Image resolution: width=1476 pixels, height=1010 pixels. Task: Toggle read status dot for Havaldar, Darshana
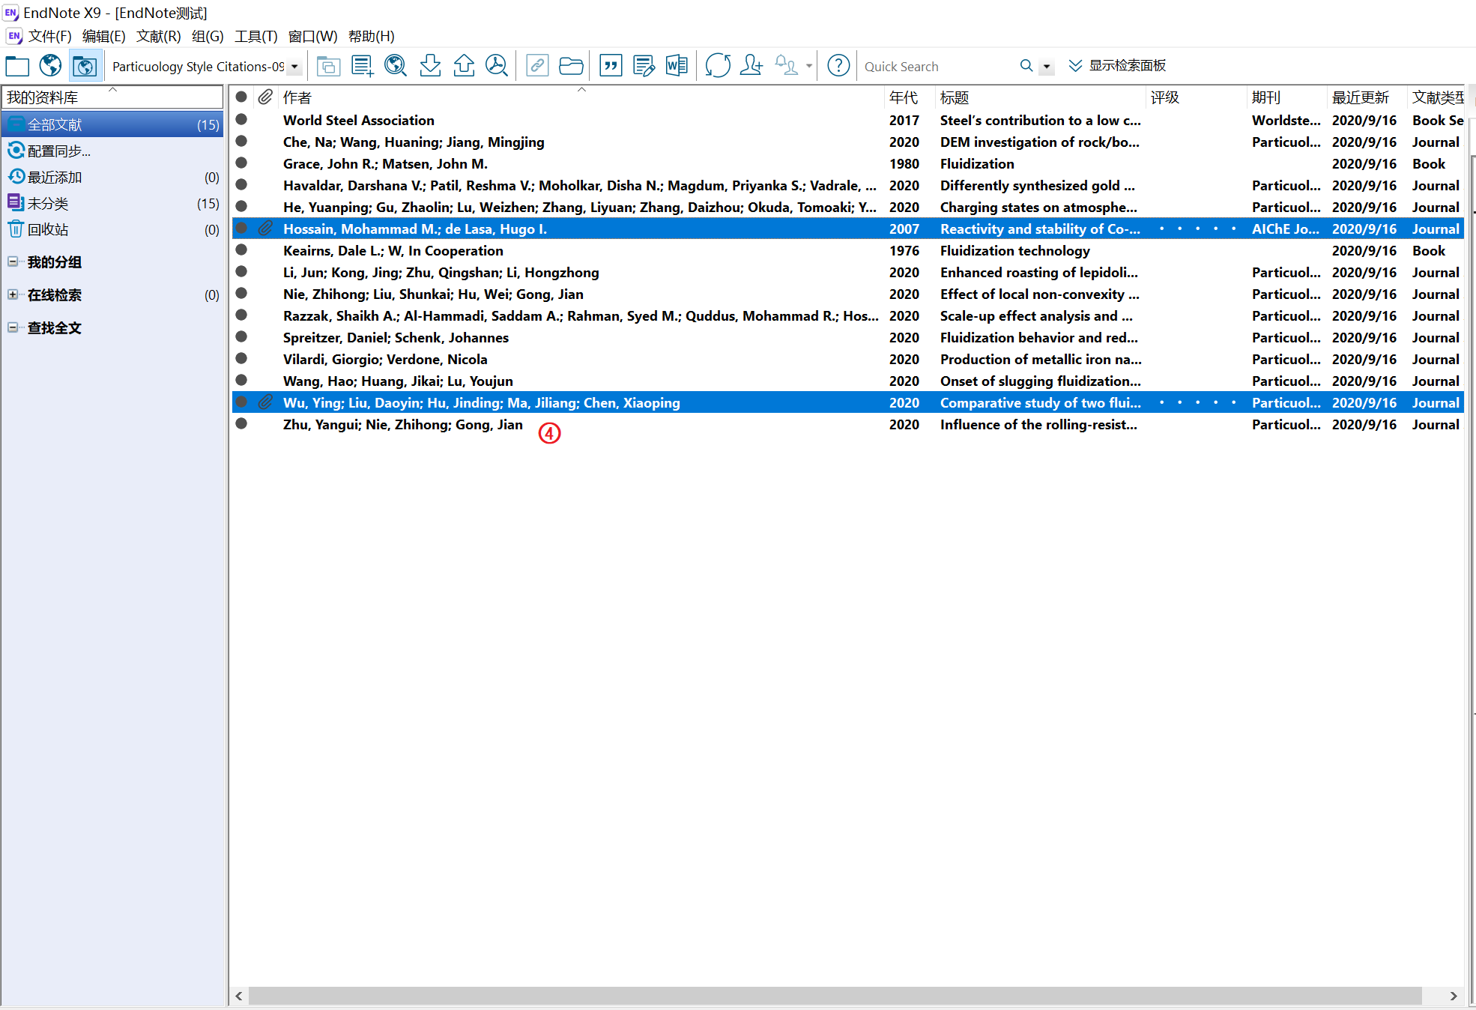pyautogui.click(x=241, y=184)
